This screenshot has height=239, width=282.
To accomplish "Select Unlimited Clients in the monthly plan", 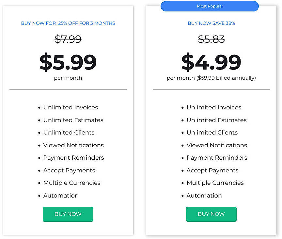I will click(69, 133).
